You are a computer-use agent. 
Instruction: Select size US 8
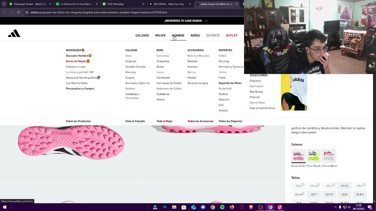[x=344, y=195]
